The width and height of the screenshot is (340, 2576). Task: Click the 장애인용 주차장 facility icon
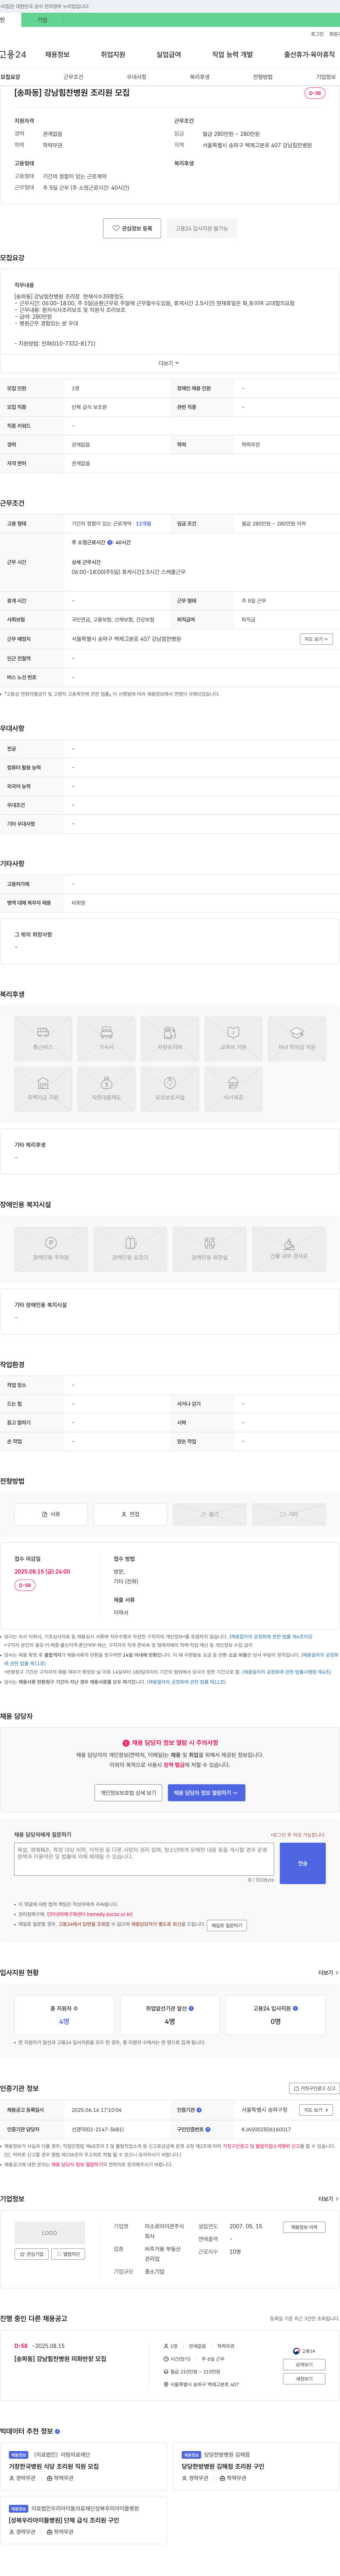tap(51, 1249)
